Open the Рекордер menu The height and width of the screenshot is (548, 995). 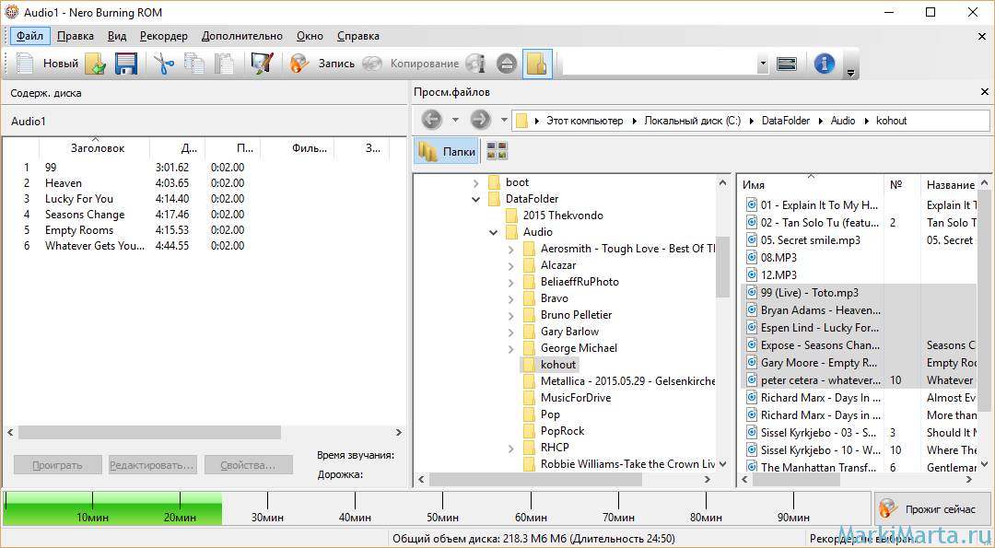[x=164, y=36]
